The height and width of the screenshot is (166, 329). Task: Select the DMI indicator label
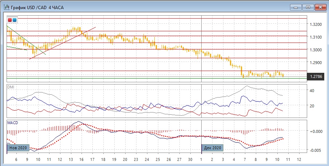click(11, 87)
